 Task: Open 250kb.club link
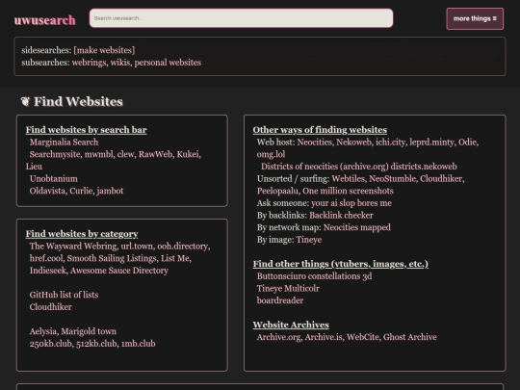50,344
